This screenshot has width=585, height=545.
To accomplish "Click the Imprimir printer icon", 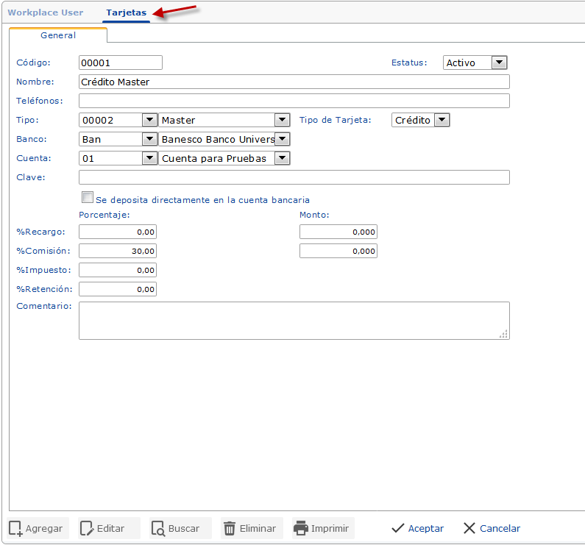I will click(300, 528).
